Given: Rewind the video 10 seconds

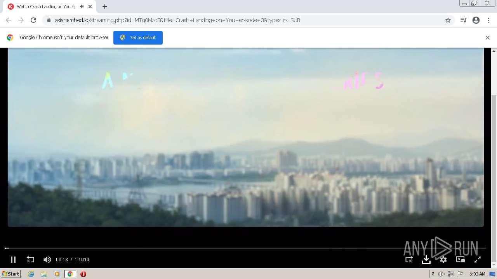Looking at the screenshot, I should coord(30,260).
